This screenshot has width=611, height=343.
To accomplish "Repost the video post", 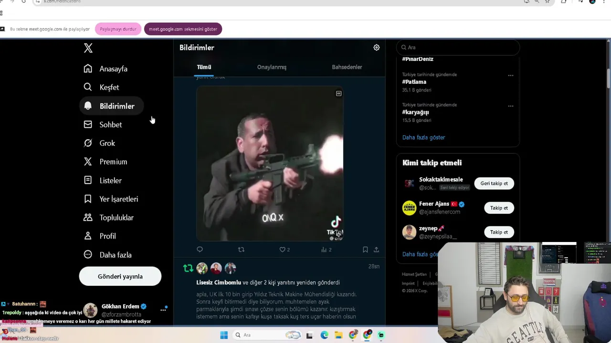I will (x=241, y=249).
